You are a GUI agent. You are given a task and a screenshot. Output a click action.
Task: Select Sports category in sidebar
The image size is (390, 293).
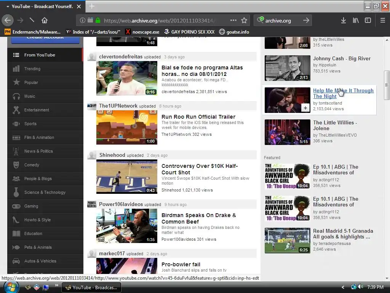45,124
